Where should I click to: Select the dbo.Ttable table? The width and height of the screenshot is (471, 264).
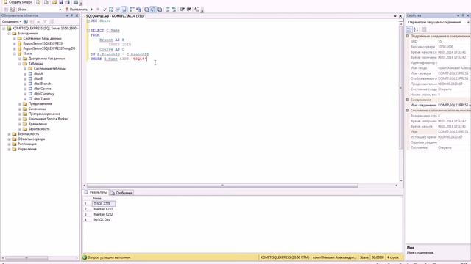(x=42, y=99)
